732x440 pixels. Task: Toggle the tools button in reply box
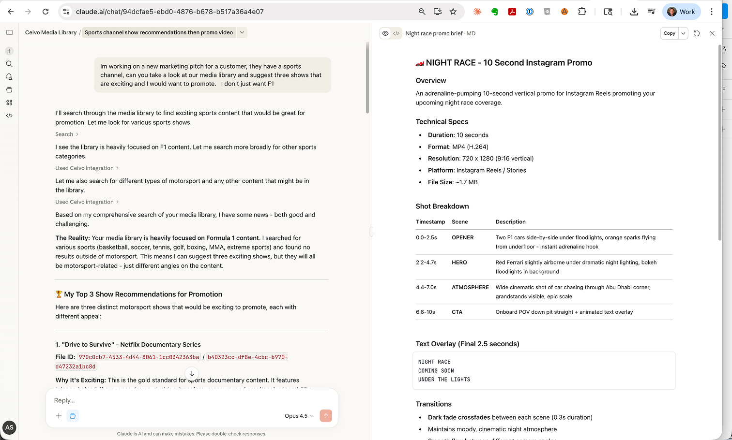[73, 416]
